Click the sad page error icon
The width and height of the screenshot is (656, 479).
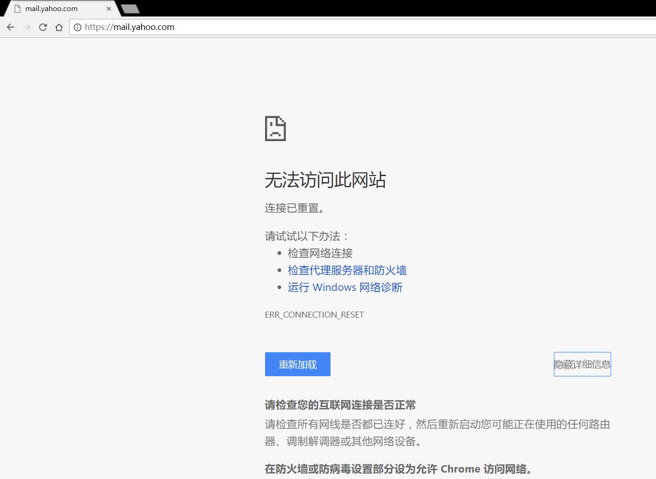point(275,129)
